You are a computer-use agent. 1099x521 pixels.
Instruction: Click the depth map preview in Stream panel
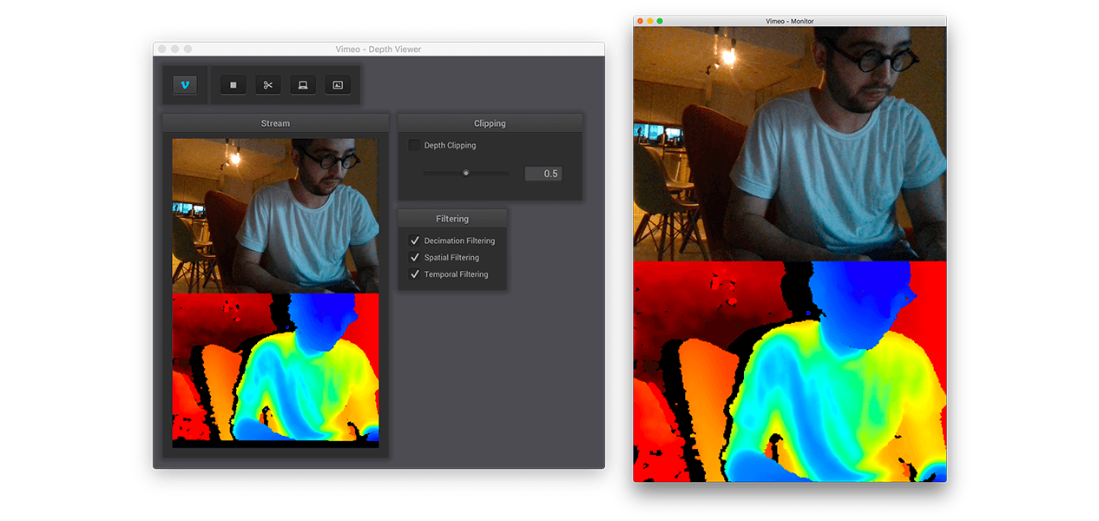point(275,369)
